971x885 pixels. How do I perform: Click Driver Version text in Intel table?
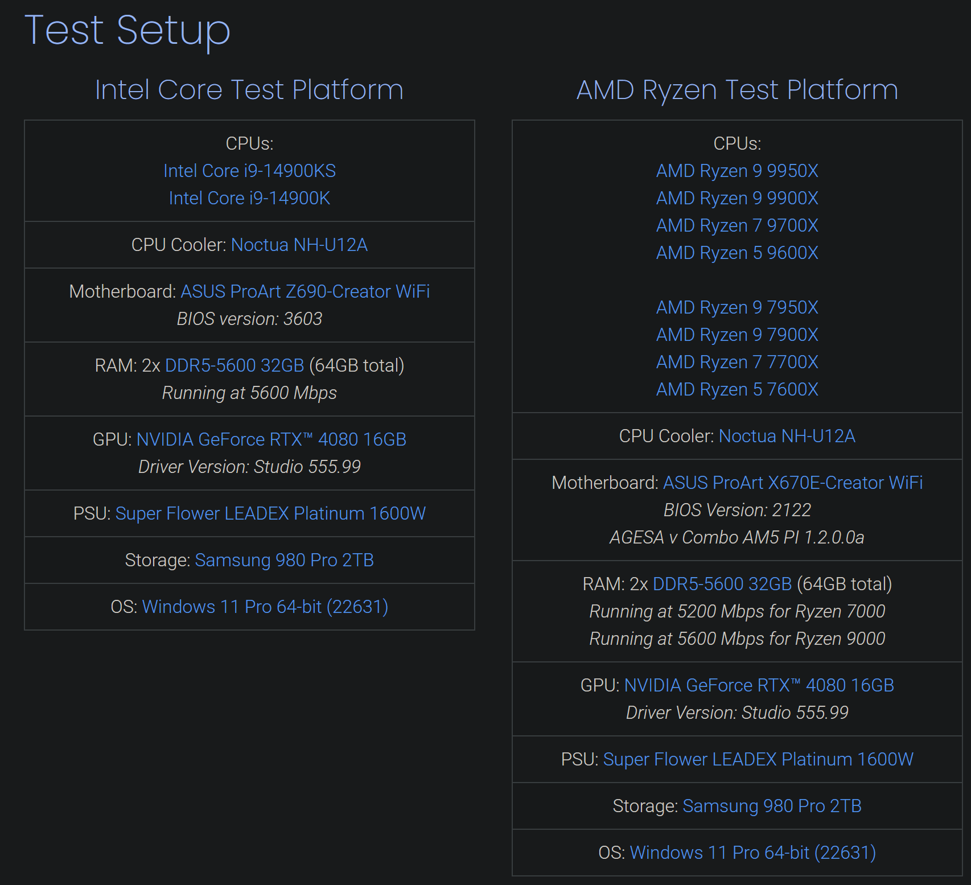(249, 467)
